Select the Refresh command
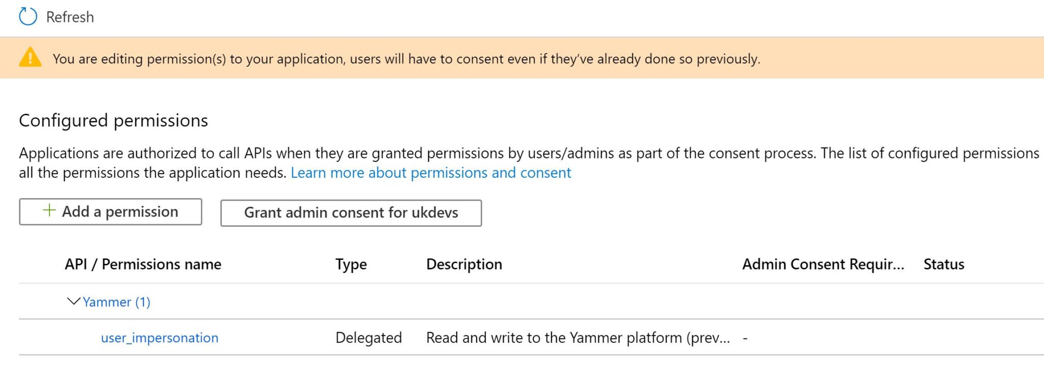The width and height of the screenshot is (1044, 375). (x=70, y=16)
